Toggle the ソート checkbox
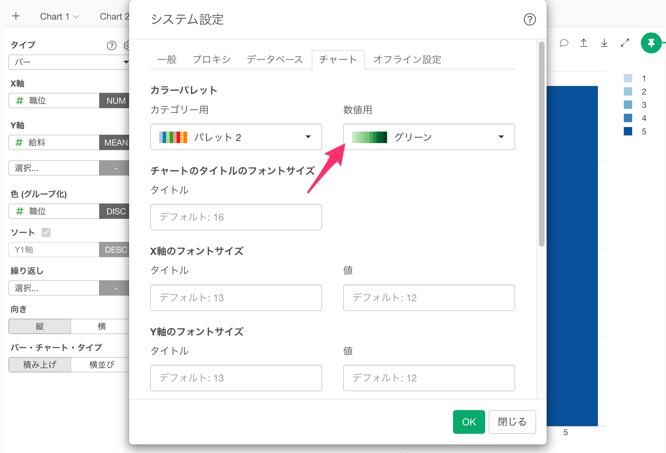 [x=46, y=232]
